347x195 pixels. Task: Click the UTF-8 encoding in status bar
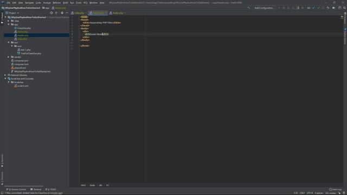310,193
